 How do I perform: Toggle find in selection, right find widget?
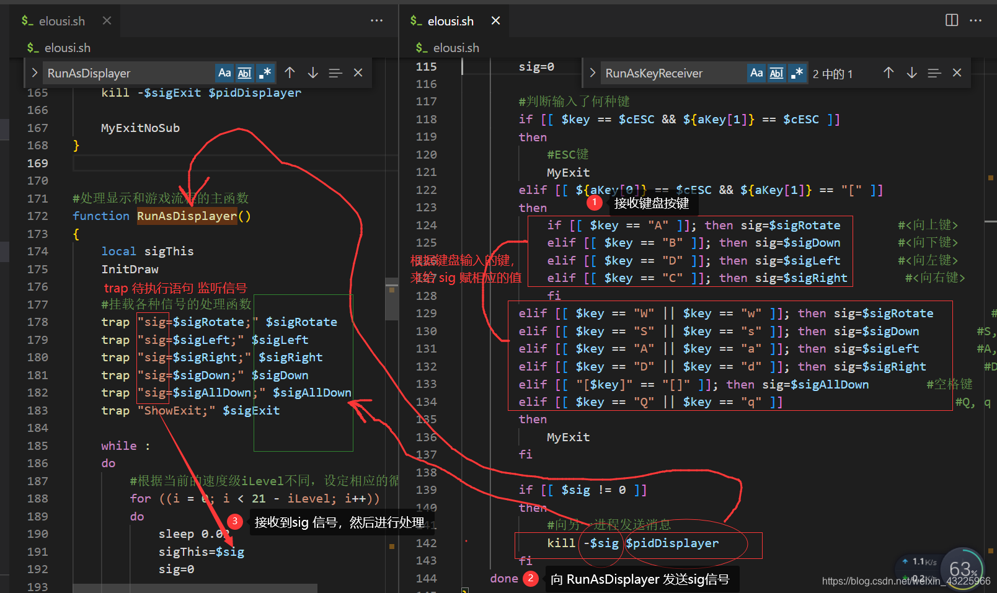point(934,73)
